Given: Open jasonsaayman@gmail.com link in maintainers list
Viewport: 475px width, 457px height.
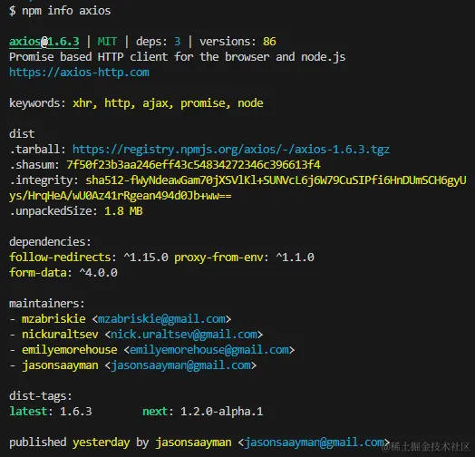Looking at the screenshot, I should [181, 365].
